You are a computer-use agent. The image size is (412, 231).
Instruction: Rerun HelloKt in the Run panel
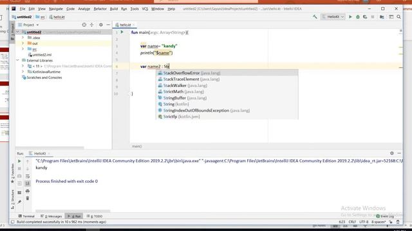point(19,161)
